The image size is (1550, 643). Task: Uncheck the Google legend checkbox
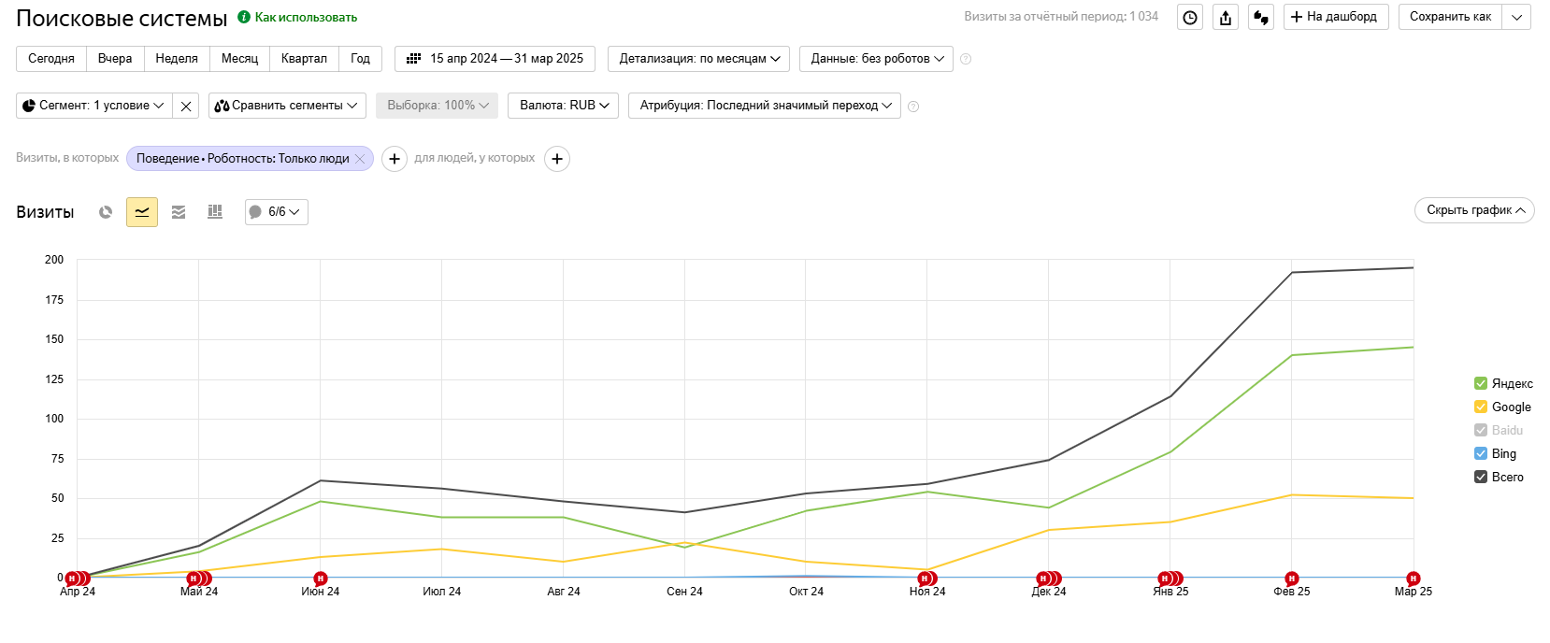1481,407
